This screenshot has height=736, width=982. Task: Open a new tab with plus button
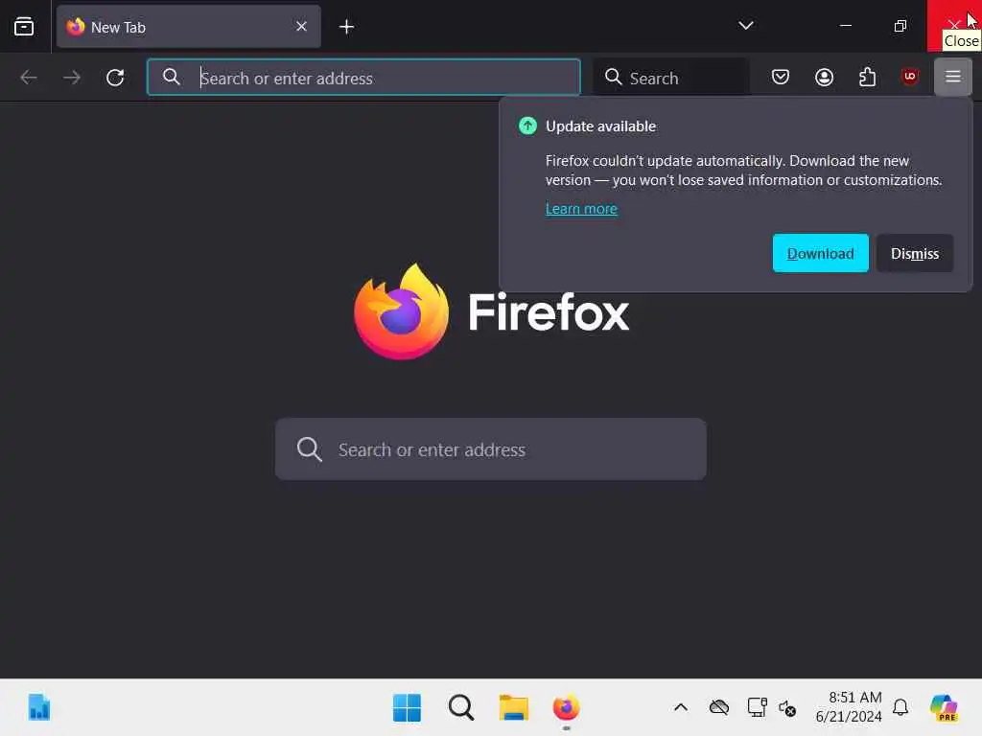pyautogui.click(x=346, y=26)
